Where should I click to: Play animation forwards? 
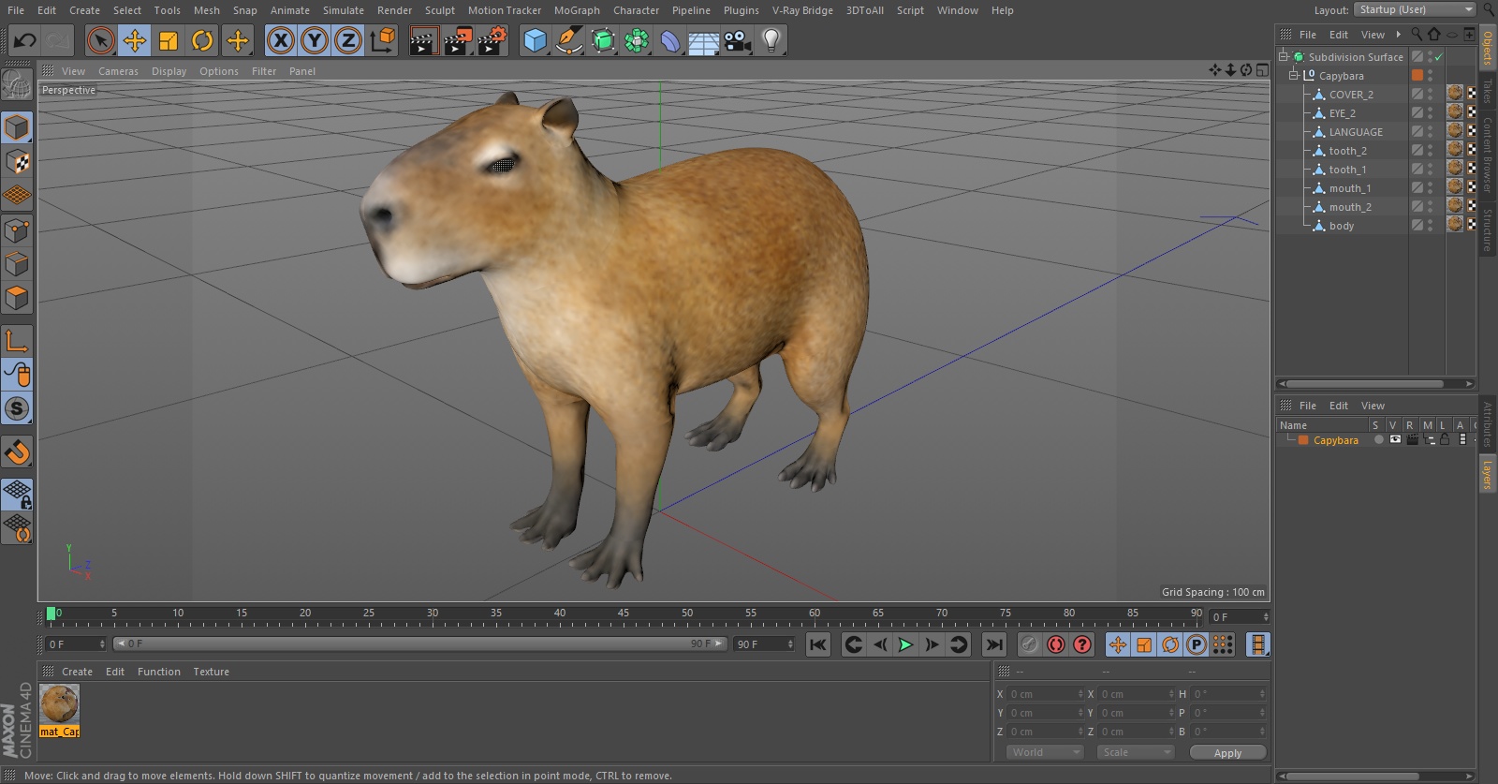pyautogui.click(x=905, y=644)
